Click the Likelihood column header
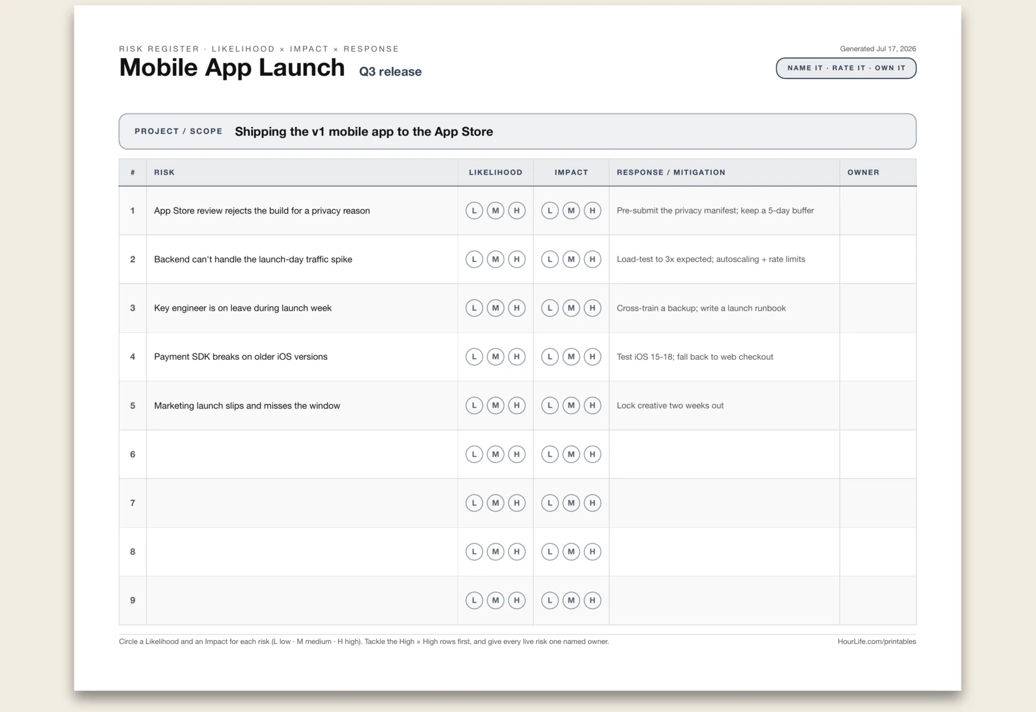This screenshot has width=1036, height=712. click(495, 172)
